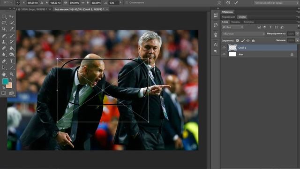The height and width of the screenshot is (169, 300).
Task: Close the first document tab
Action: [50, 9]
